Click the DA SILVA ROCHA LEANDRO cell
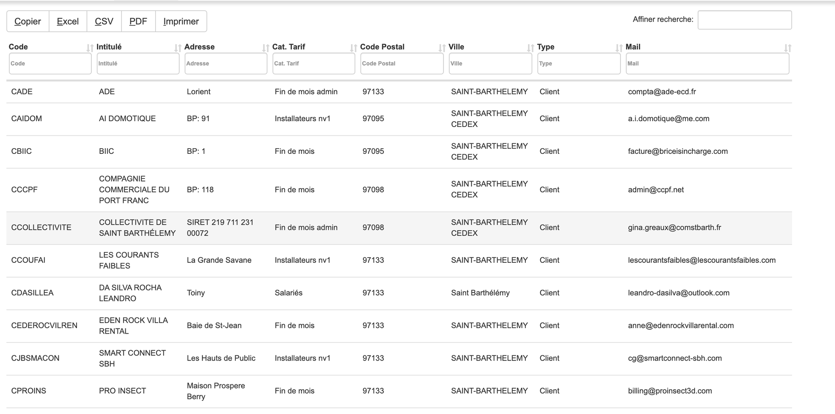 130,293
